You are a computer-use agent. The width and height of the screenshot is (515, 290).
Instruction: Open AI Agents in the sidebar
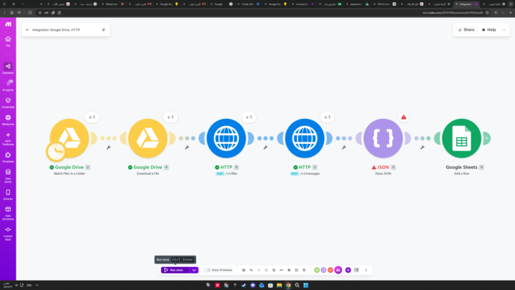coord(8,85)
